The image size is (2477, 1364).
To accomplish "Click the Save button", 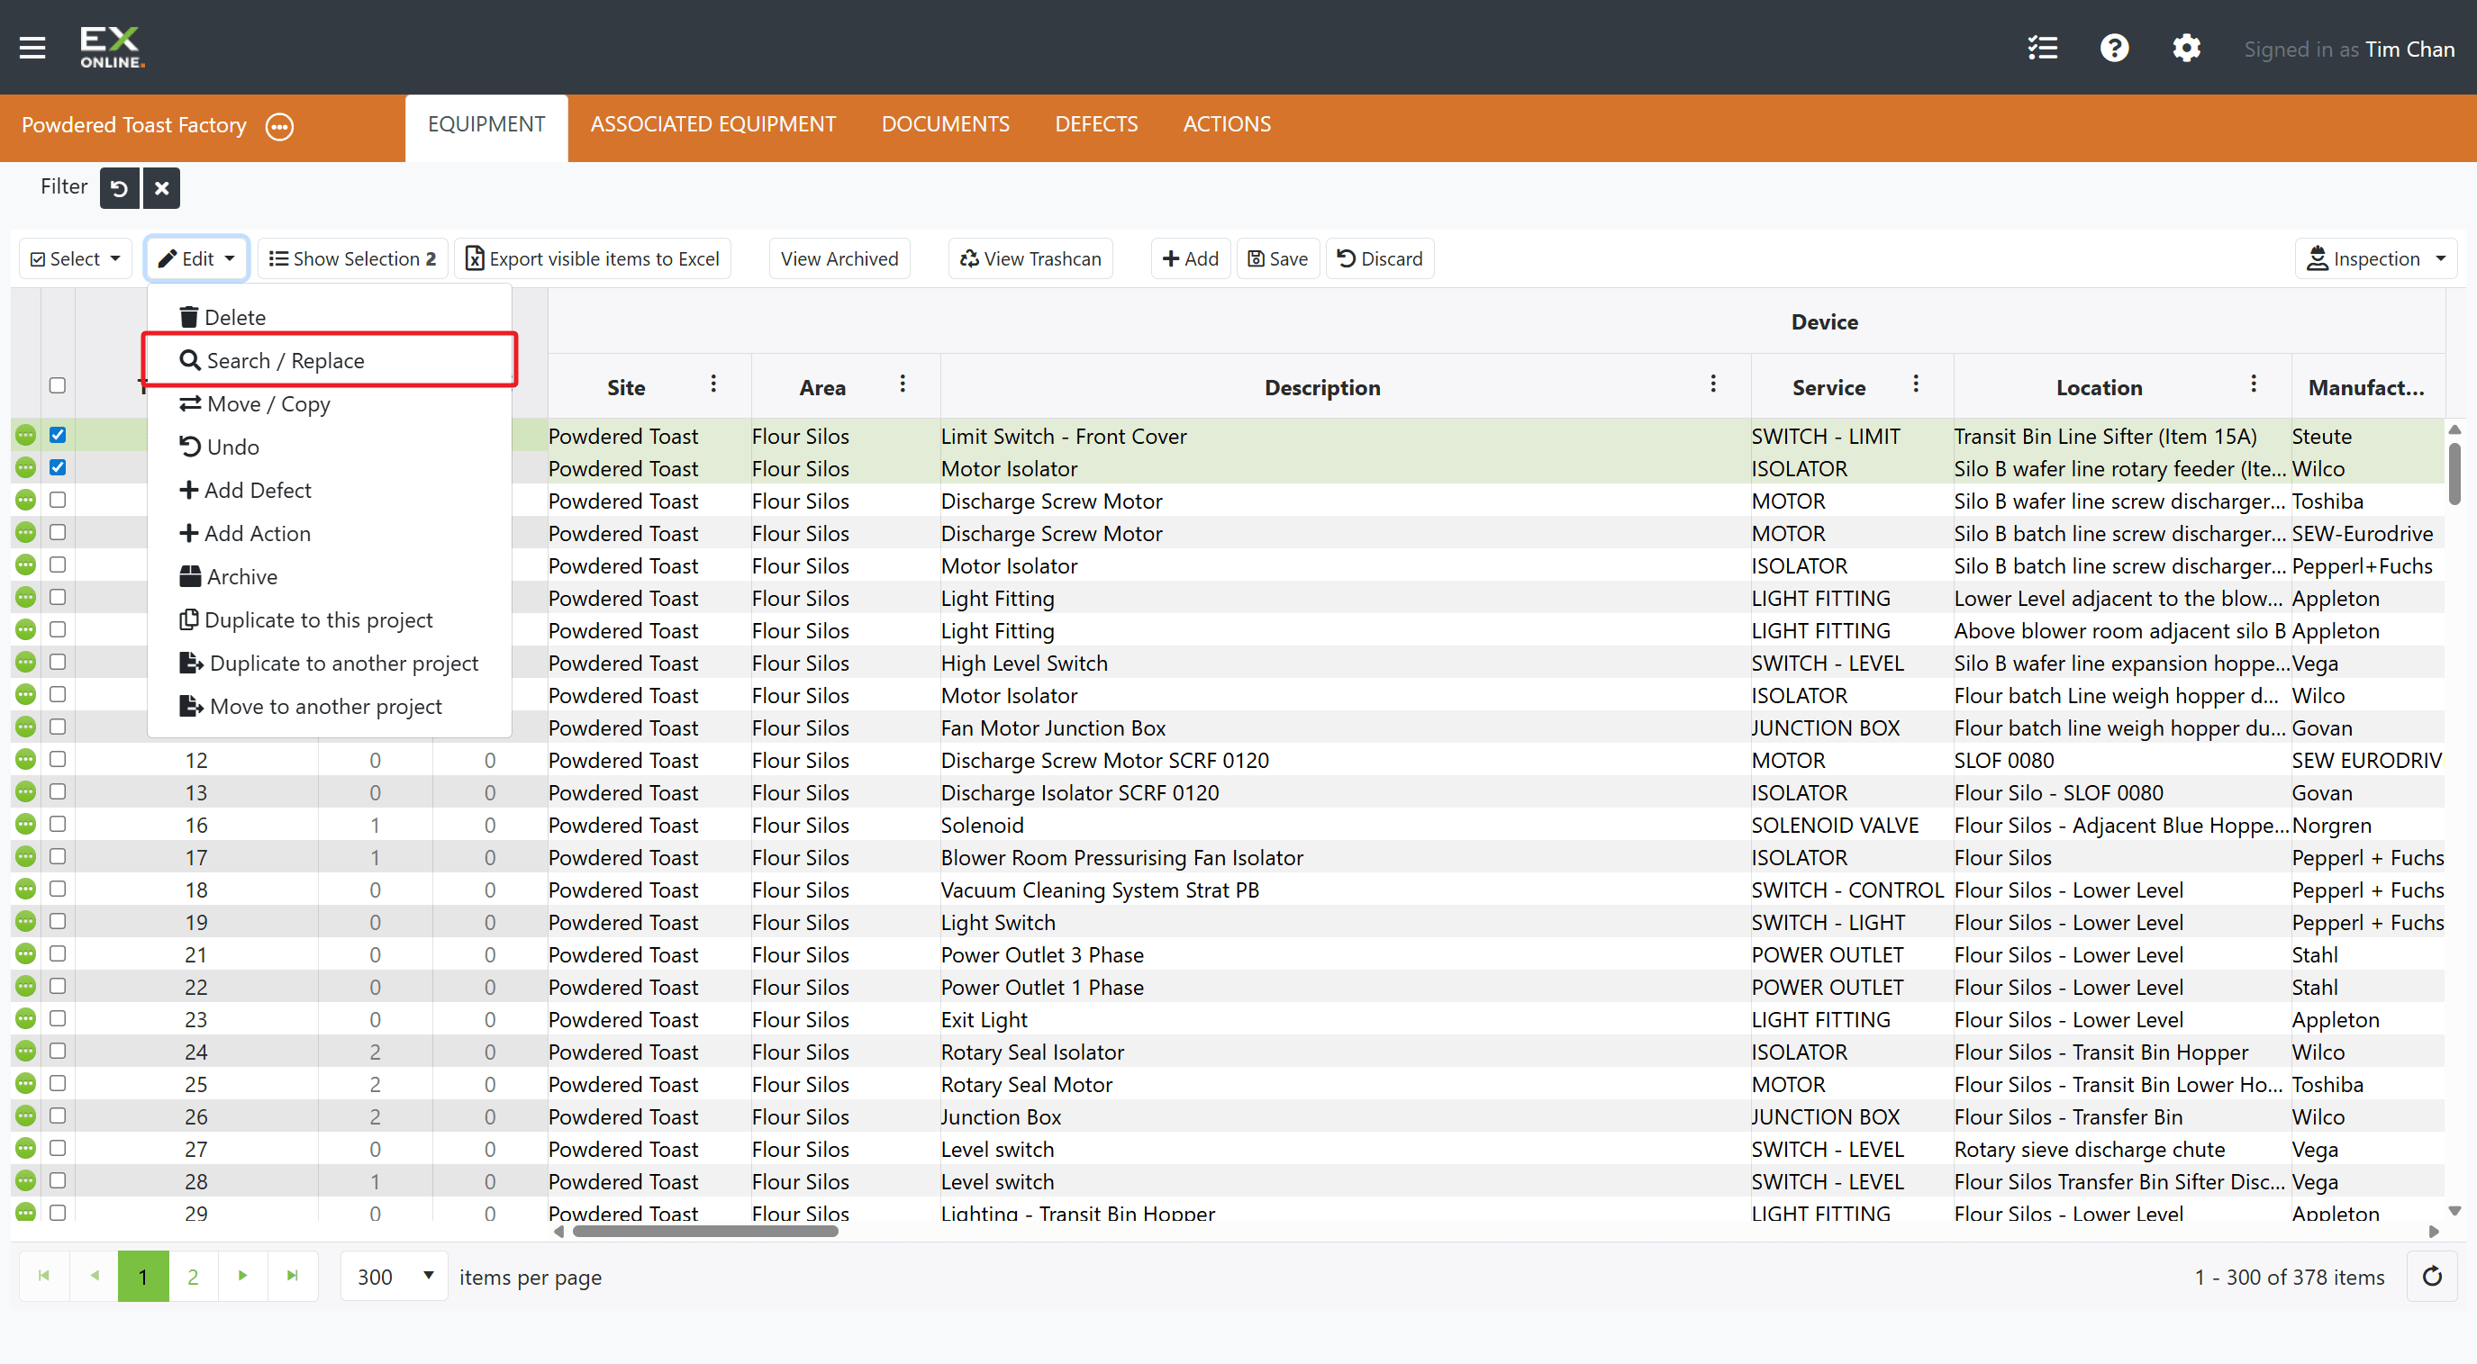I will point(1278,258).
